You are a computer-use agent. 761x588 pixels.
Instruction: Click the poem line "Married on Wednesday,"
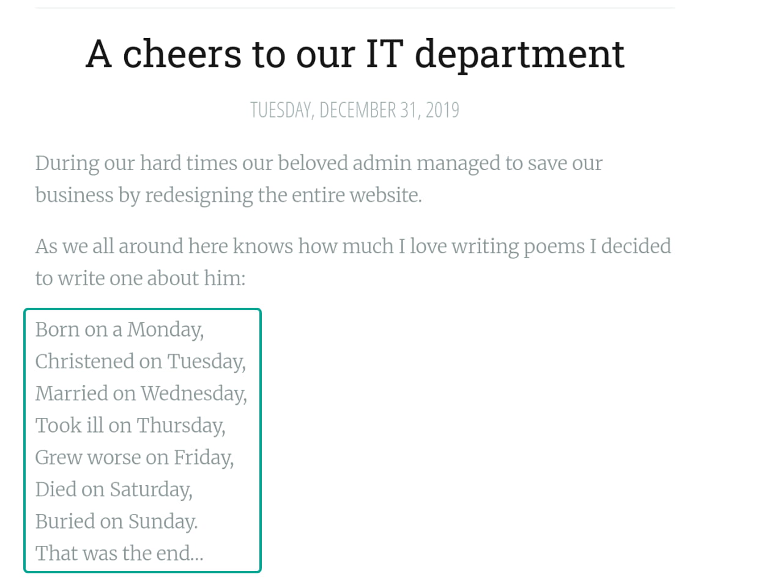tap(141, 393)
